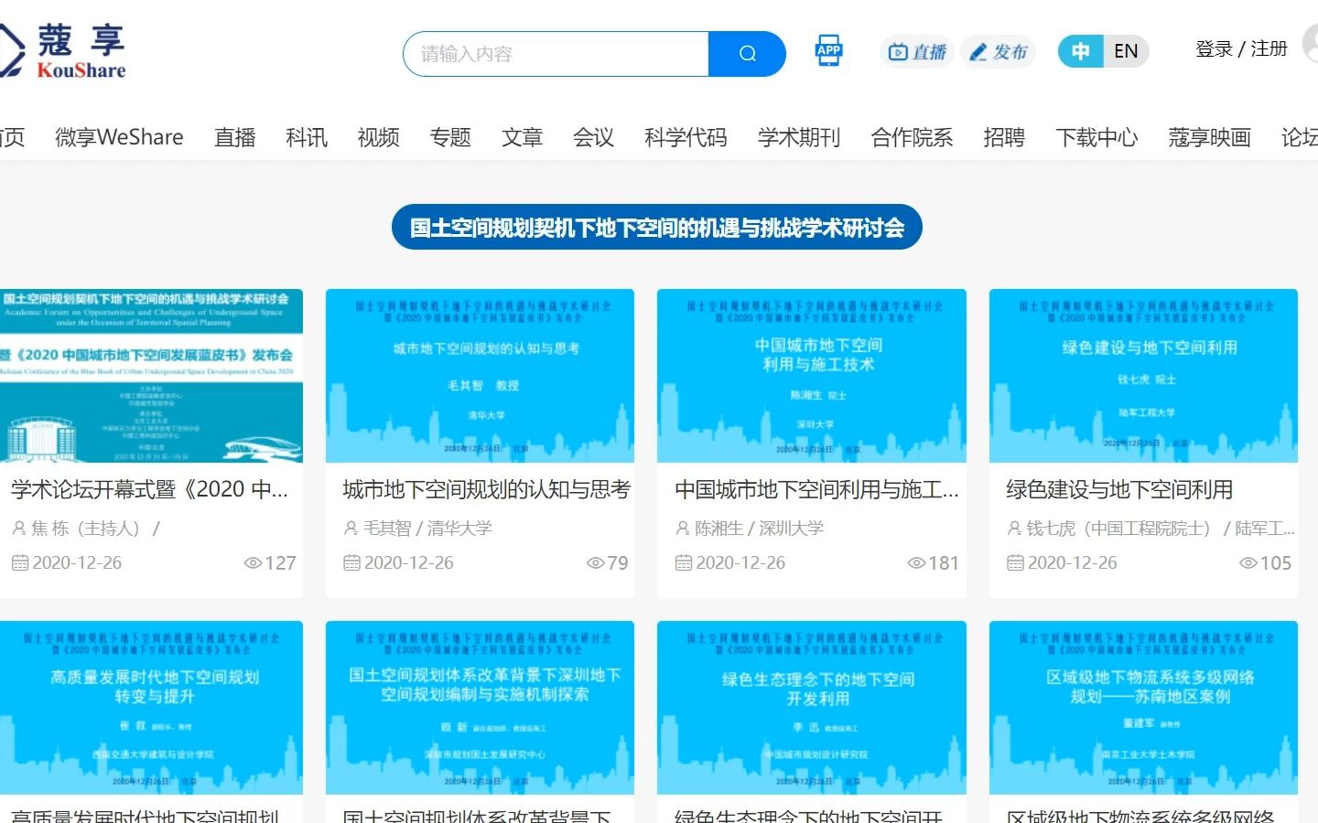Go to 科讯 navigation item
The image size is (1318, 823).
pyautogui.click(x=307, y=137)
